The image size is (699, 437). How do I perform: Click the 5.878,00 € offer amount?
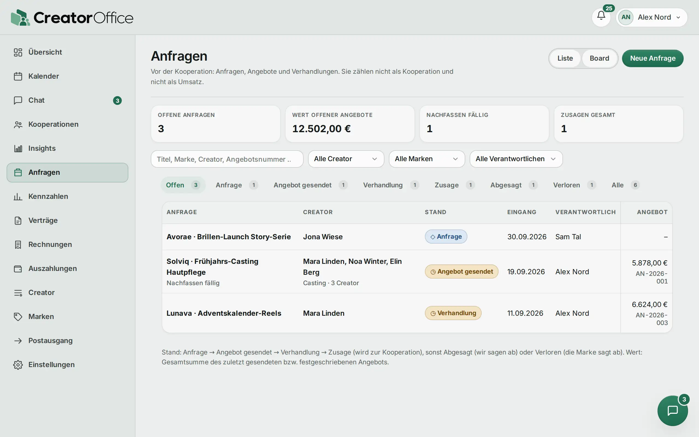pos(650,263)
